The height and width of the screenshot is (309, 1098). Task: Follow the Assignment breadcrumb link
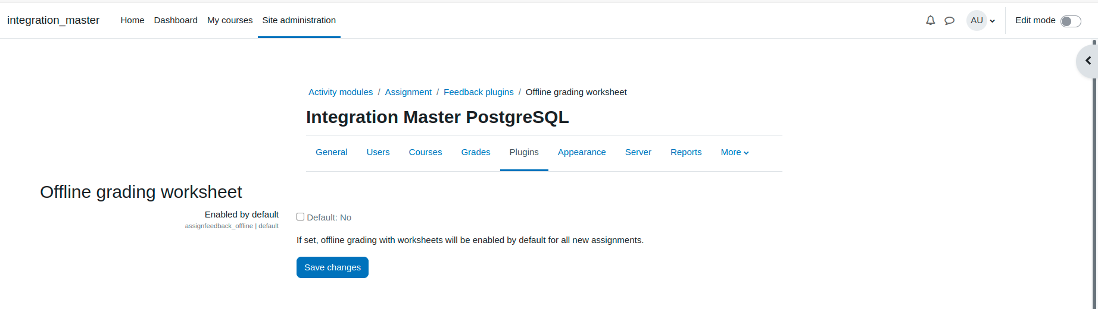[408, 92]
